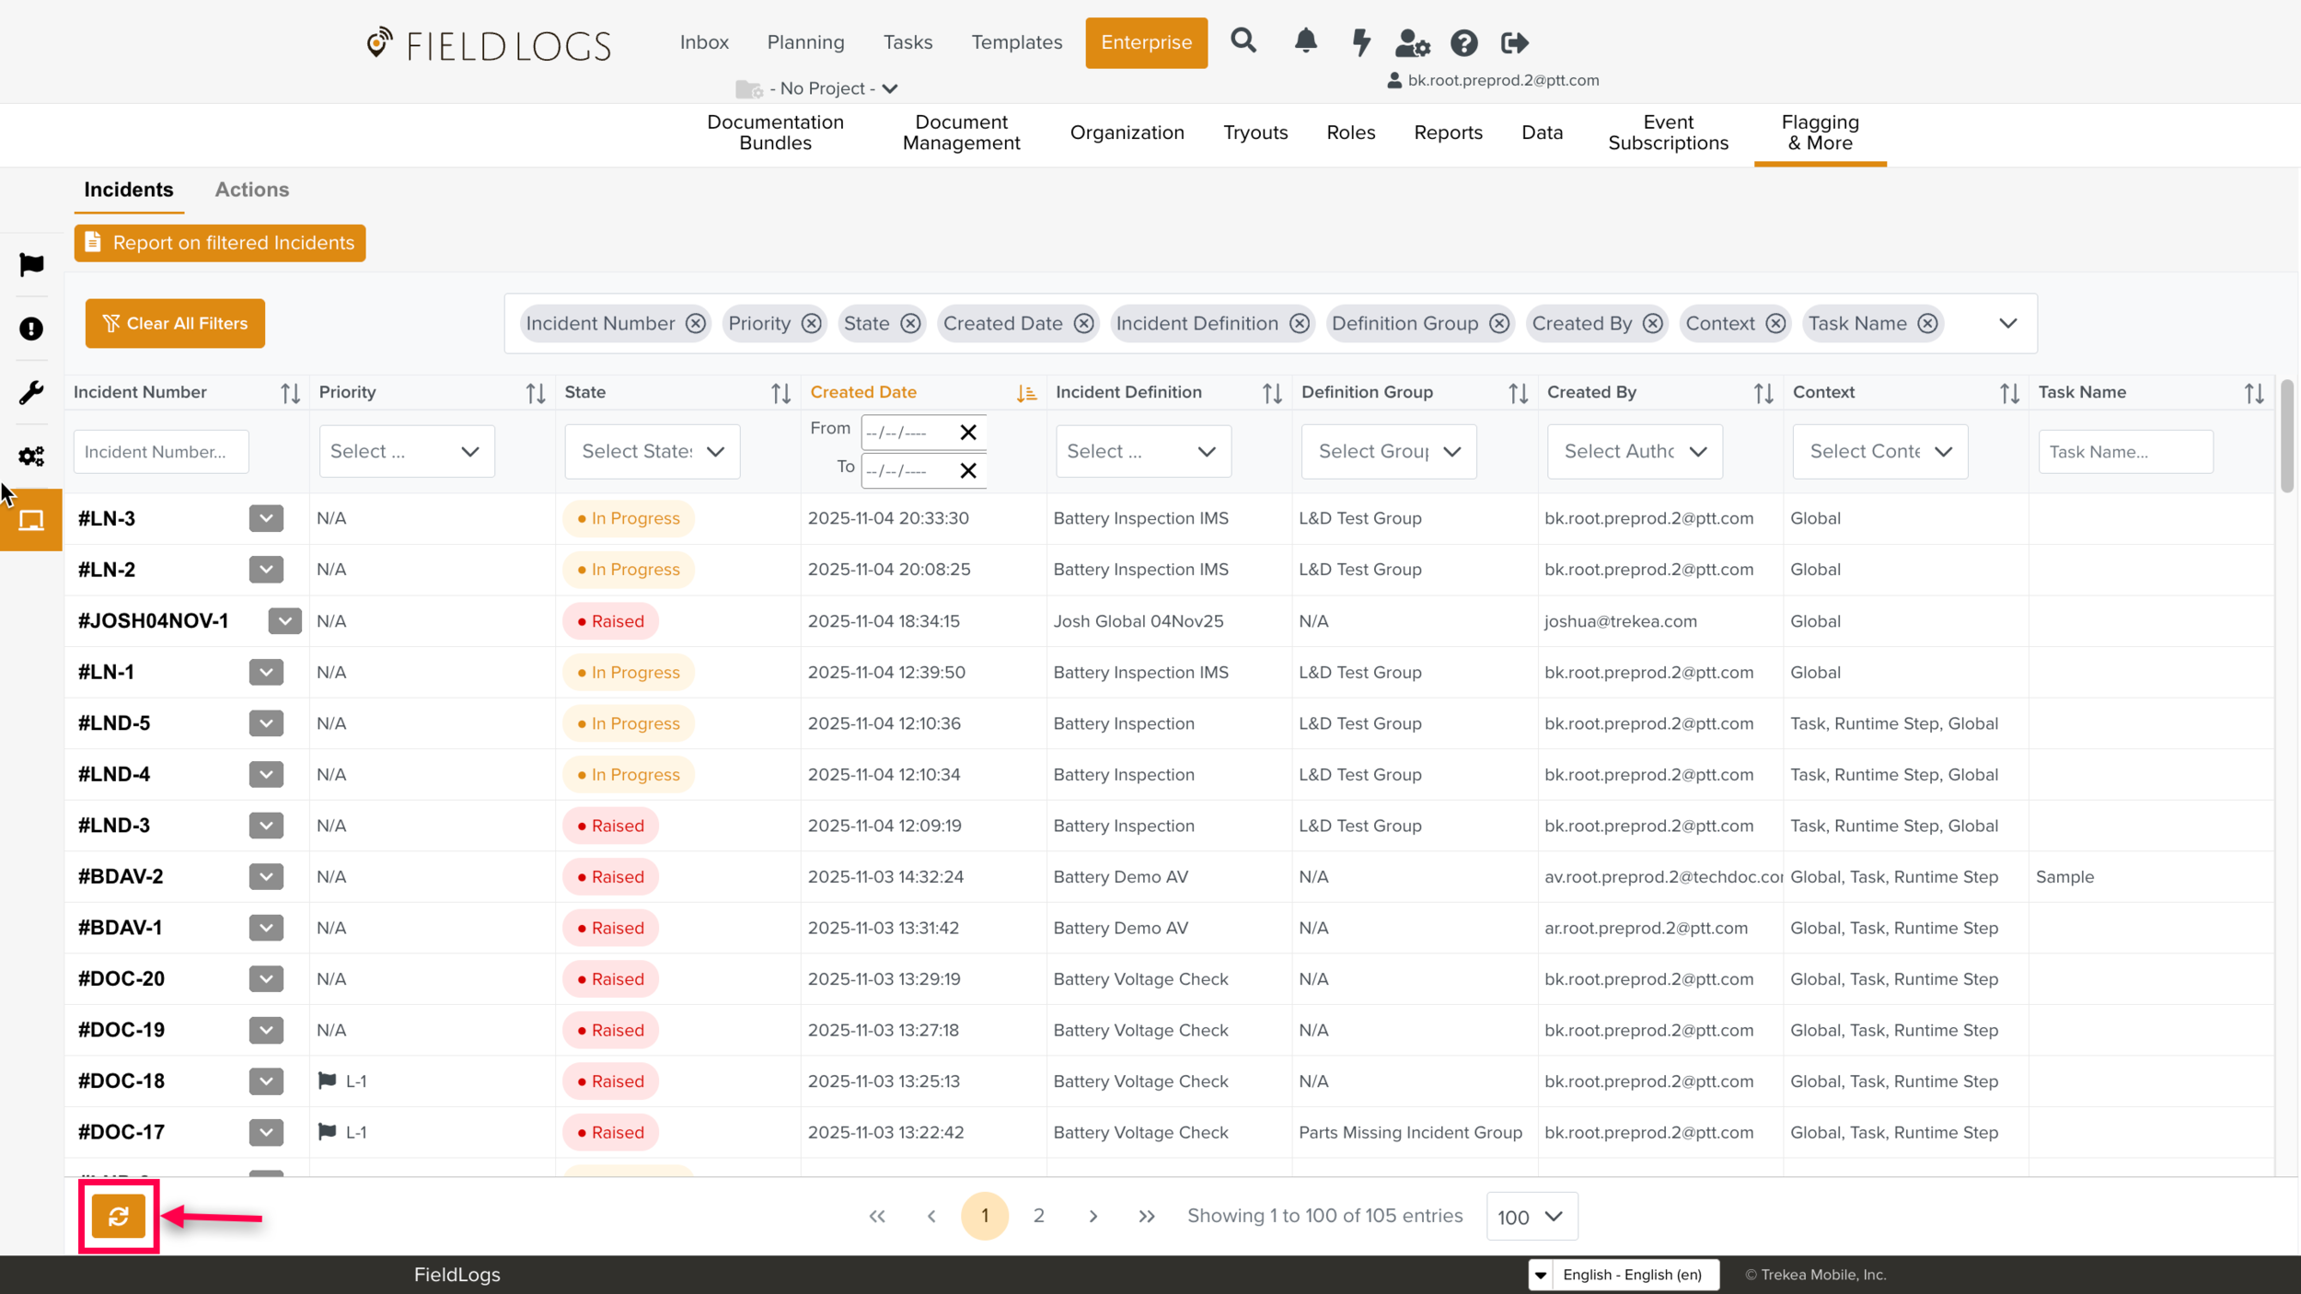Image resolution: width=2301 pixels, height=1294 pixels.
Task: Expand the row menu for #LN-3
Action: point(266,518)
